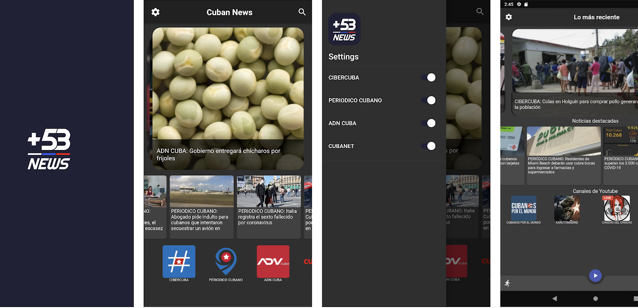Screen dimensions: 638x308
Task: Open the 'Residentes de Miami Beach' news card
Action: coord(564,155)
